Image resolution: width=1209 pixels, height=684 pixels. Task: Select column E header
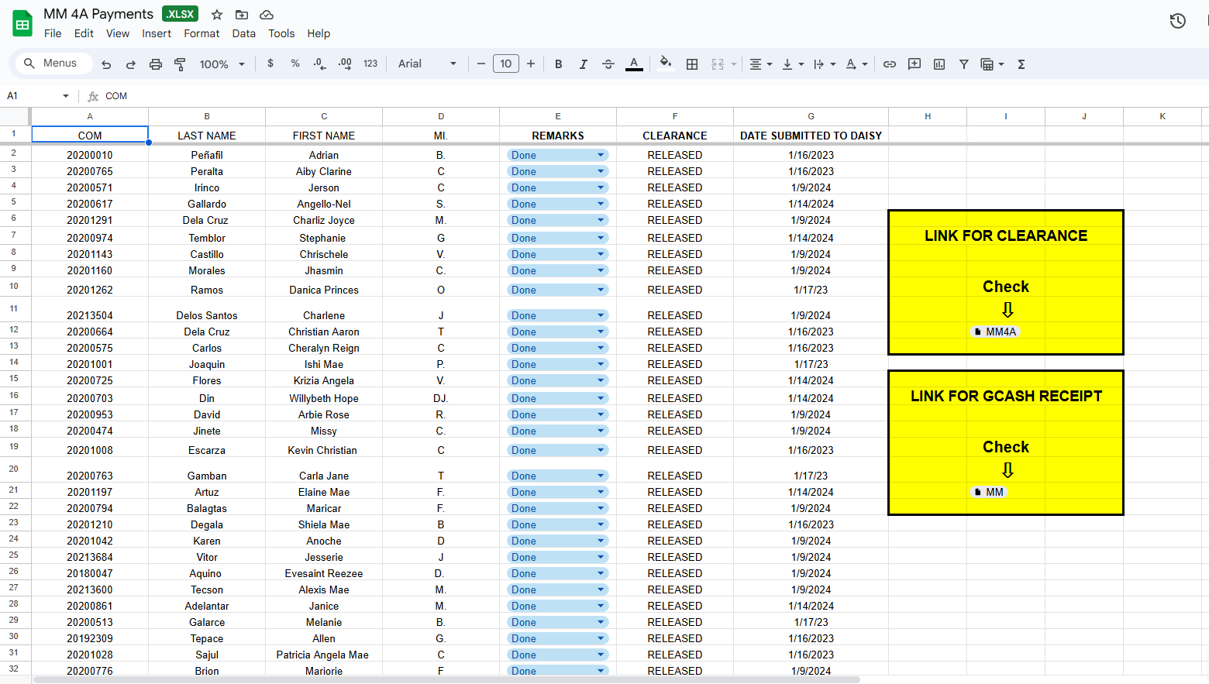point(558,116)
